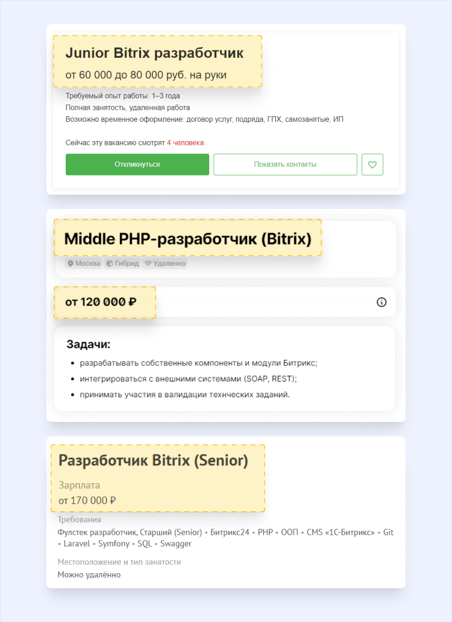452x622 pixels.
Task: Expand the Задачи section of the Middle vacancy
Action: click(84, 344)
